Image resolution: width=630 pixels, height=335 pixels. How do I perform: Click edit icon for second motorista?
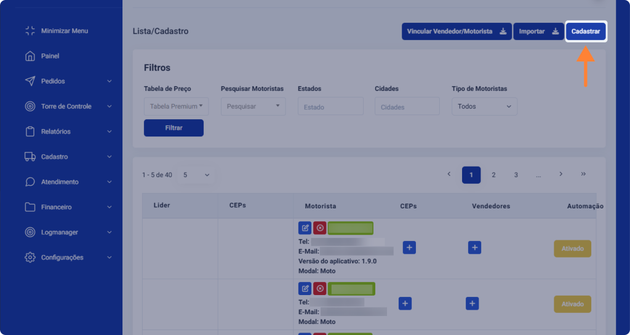305,288
